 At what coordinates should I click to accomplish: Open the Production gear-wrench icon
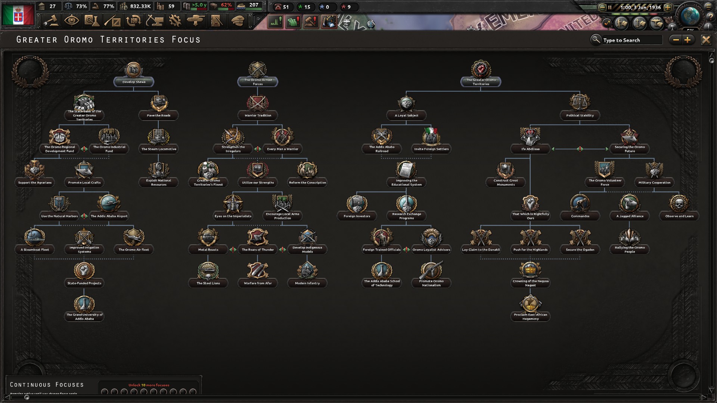[175, 21]
